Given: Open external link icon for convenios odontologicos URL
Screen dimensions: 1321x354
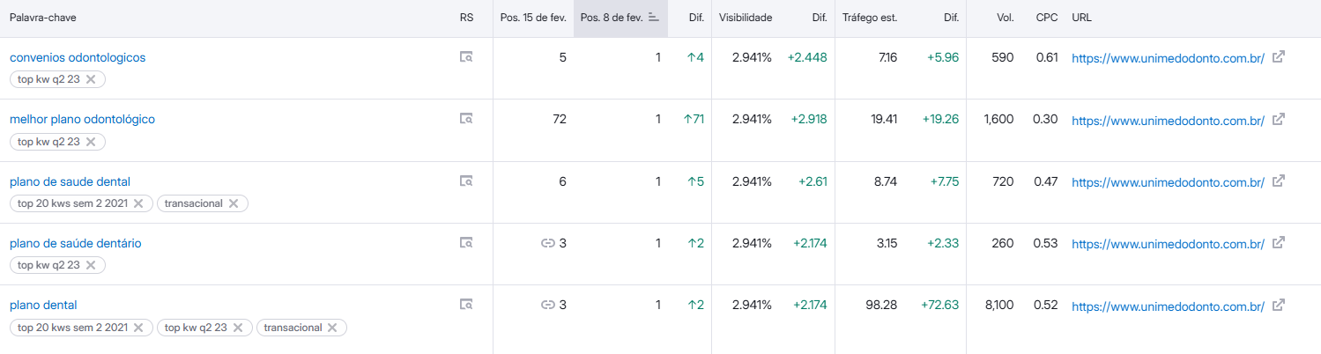Looking at the screenshot, I should [1279, 57].
